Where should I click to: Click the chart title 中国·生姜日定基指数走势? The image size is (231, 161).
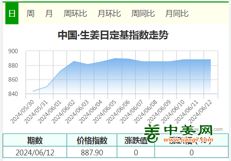(113, 35)
